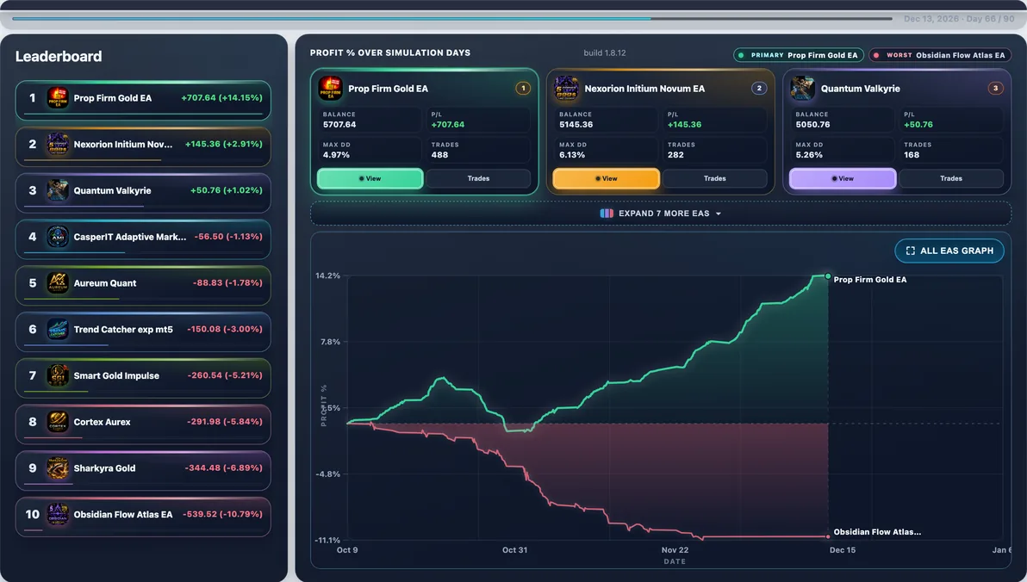The width and height of the screenshot is (1027, 582).
Task: Click Prop Firm Gold EA chart label
Action: tap(870, 280)
